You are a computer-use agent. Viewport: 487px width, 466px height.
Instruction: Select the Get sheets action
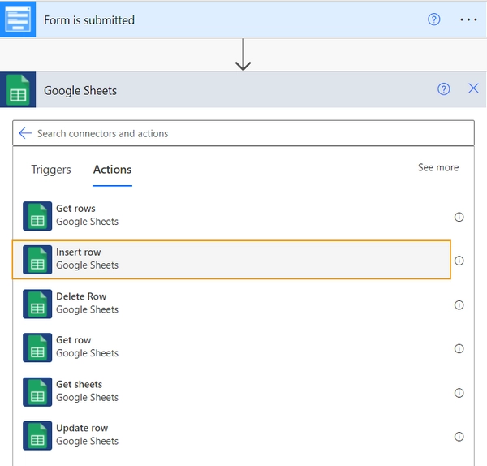click(x=231, y=391)
